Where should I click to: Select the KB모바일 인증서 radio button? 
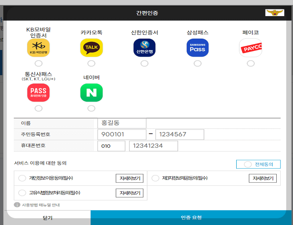(x=38, y=63)
